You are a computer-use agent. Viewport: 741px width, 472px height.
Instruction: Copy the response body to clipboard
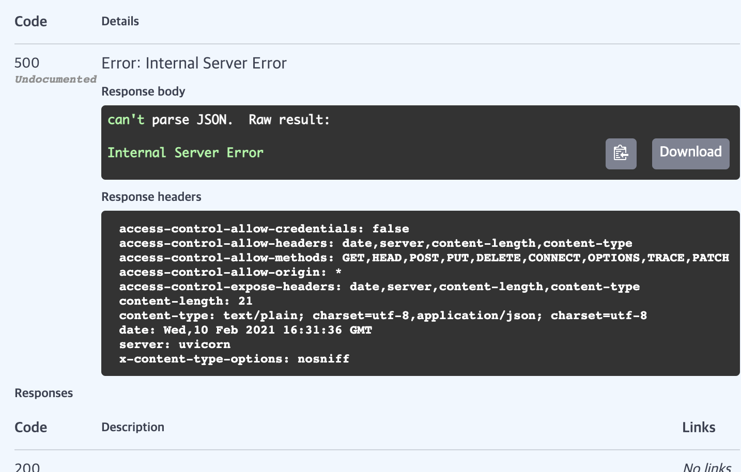[x=621, y=153]
